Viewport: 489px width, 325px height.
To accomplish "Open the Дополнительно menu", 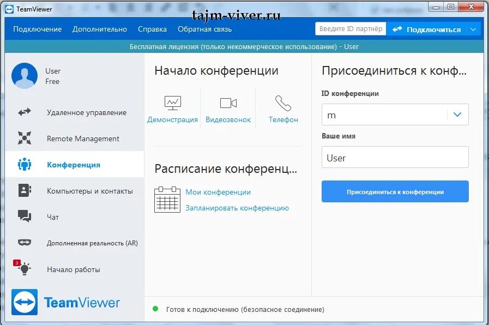I will pos(100,29).
